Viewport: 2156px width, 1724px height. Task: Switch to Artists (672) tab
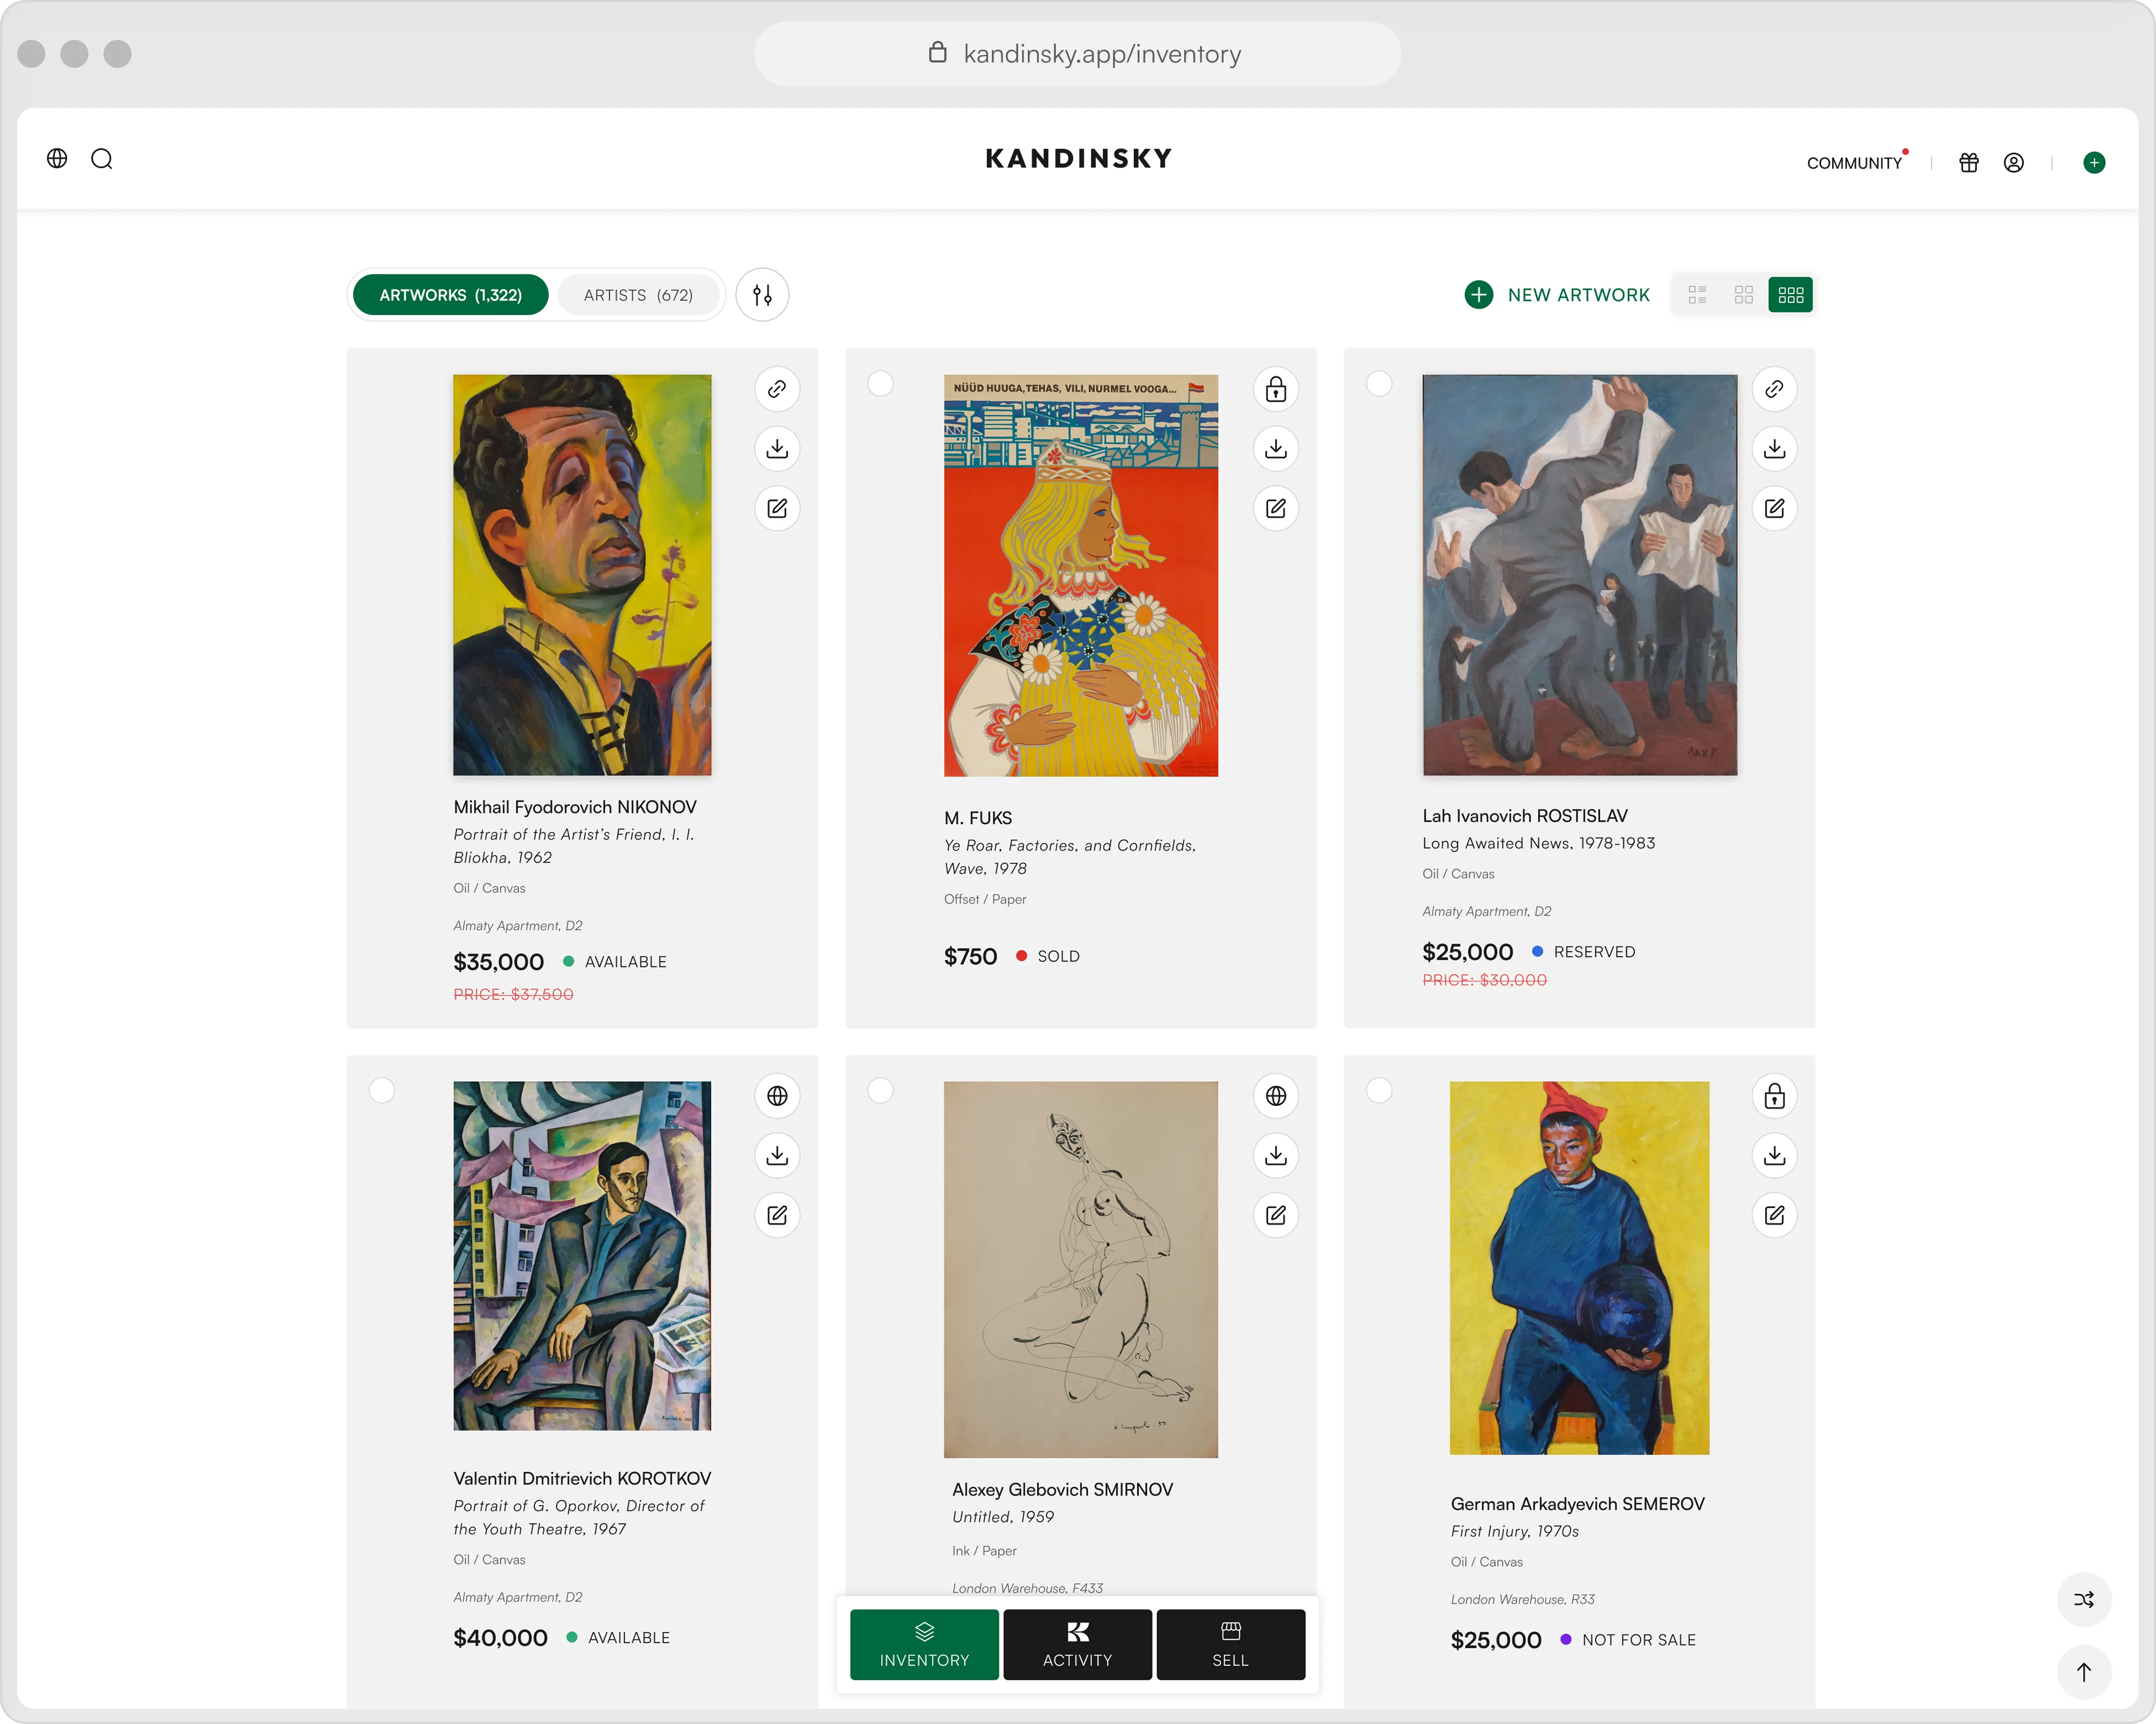[638, 295]
